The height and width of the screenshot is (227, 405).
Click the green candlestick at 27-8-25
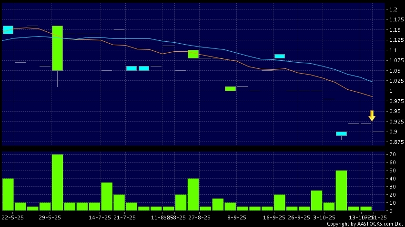click(193, 54)
